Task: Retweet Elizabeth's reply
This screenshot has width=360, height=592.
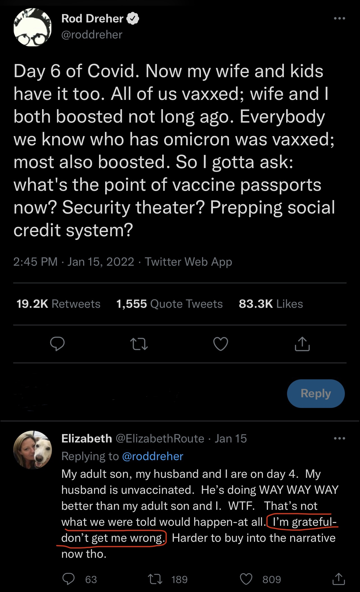Action: [155, 579]
